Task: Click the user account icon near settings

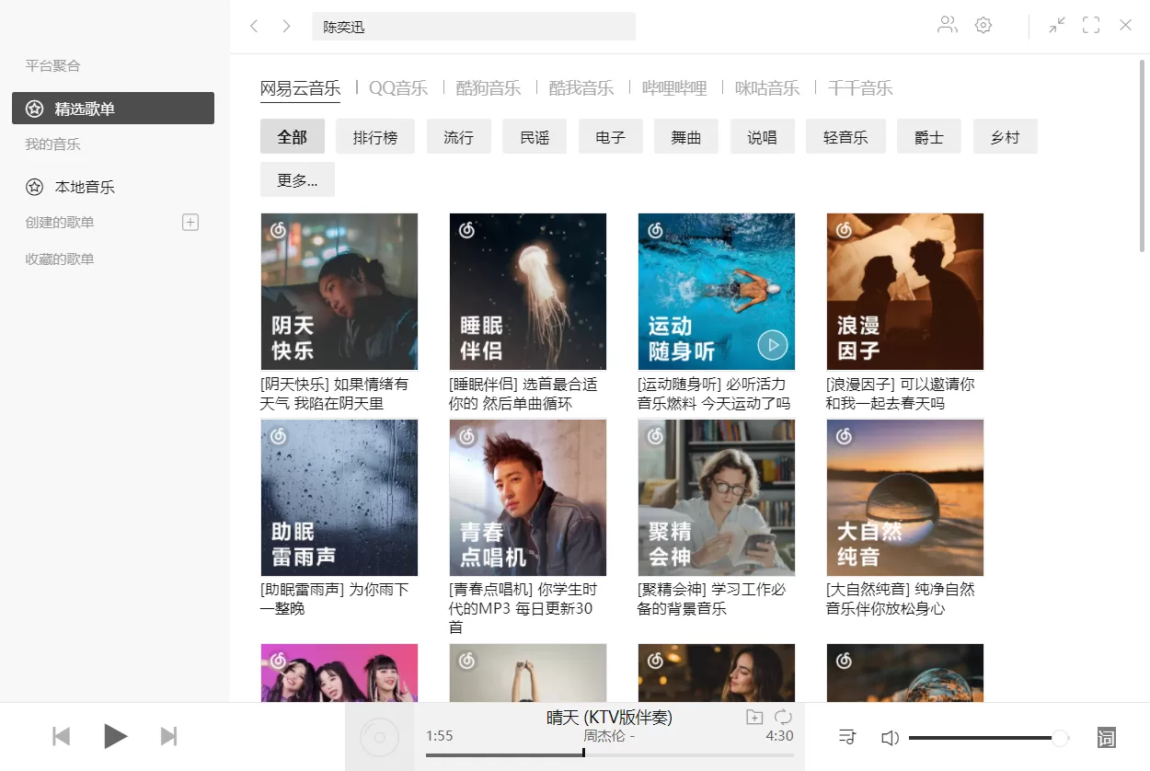Action: (947, 25)
